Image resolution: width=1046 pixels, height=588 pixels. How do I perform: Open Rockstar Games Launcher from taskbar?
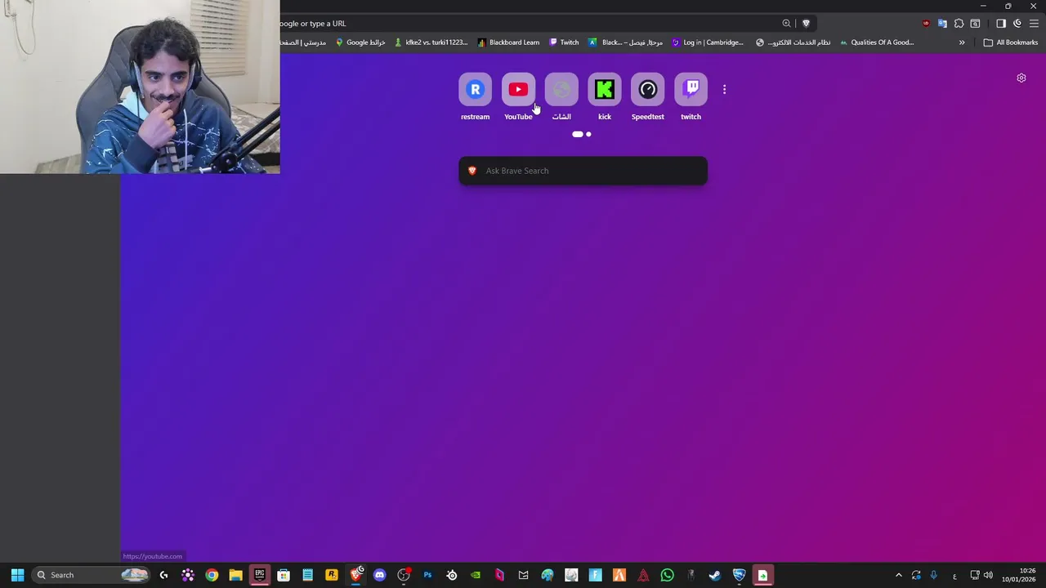(332, 575)
